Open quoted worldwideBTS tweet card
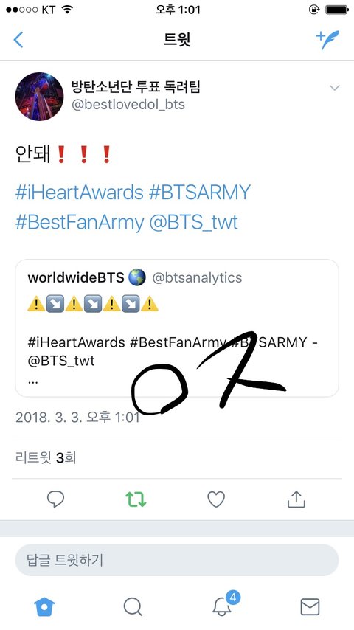 [177, 328]
